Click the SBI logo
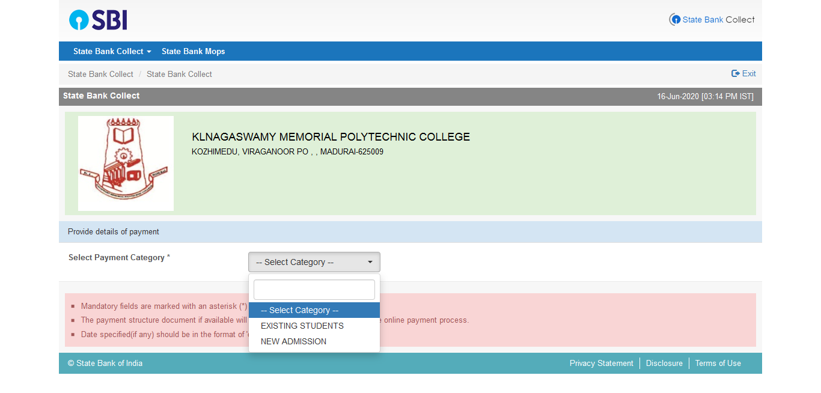Image resolution: width=821 pixels, height=393 pixels. click(x=98, y=20)
